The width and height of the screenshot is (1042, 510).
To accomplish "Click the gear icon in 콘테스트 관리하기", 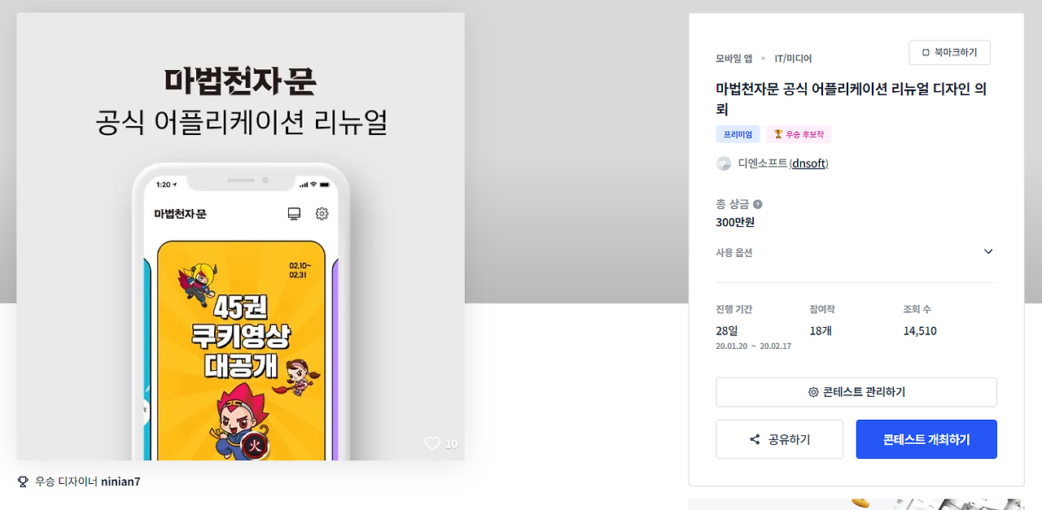I will [x=813, y=392].
